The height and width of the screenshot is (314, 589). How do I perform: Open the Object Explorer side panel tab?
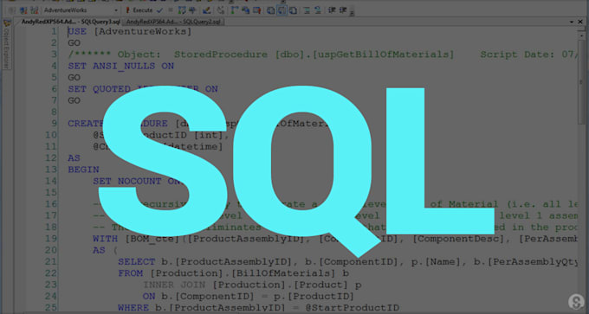click(6, 45)
